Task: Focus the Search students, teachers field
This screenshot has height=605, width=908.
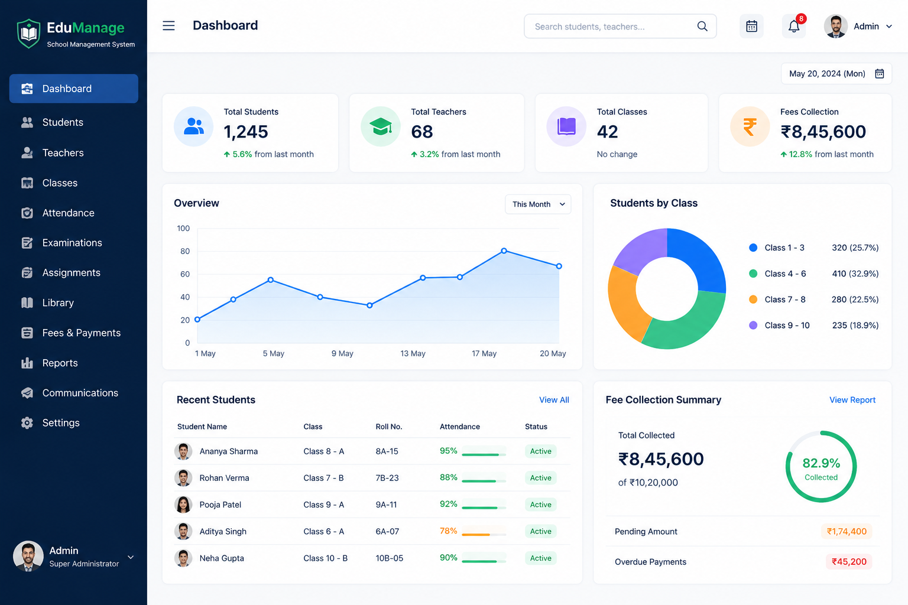Action: [620, 26]
